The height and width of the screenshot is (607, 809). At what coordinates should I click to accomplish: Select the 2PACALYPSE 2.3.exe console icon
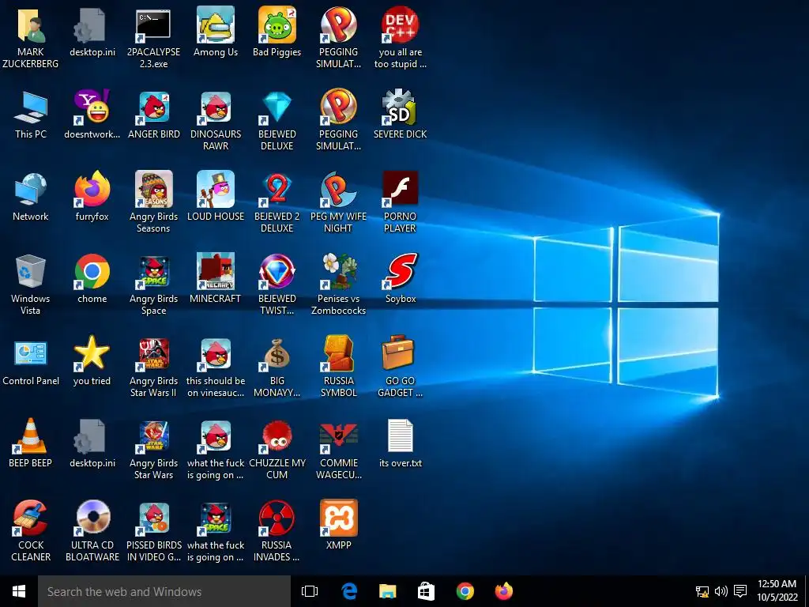(x=153, y=26)
